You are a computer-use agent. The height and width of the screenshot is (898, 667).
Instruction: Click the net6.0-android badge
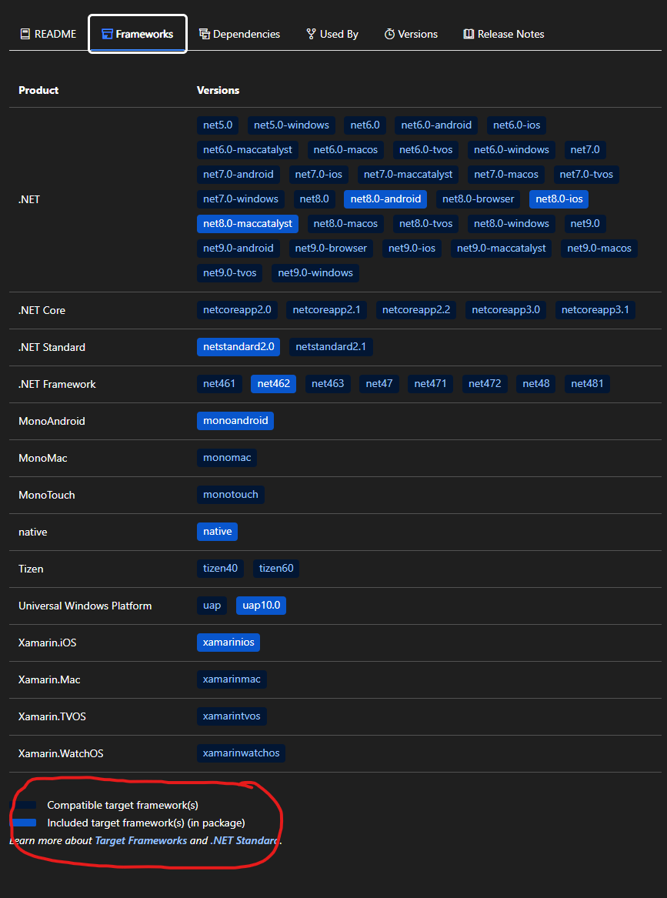click(436, 125)
